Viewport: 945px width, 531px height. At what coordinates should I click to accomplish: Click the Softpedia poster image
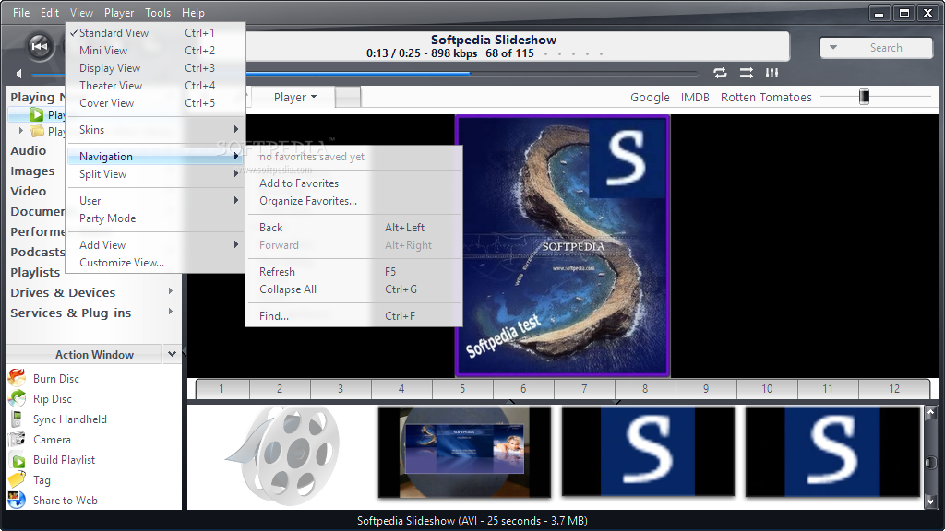(x=562, y=246)
